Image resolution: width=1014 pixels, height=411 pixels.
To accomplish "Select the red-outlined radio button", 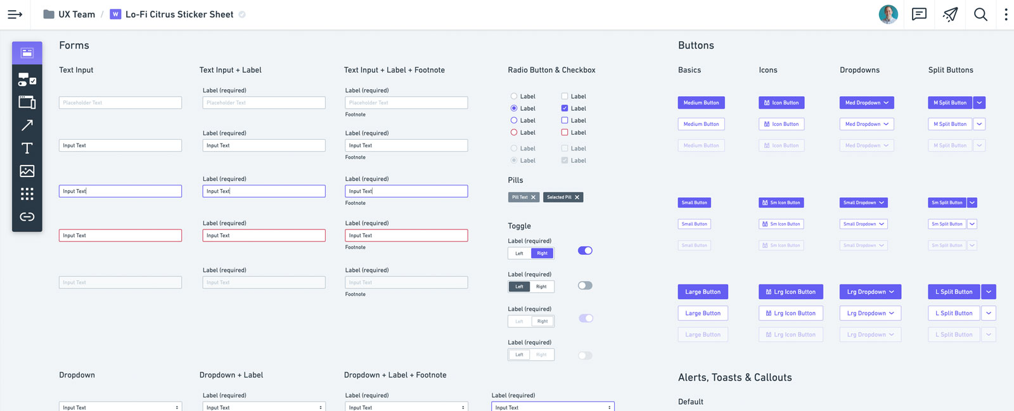I will (x=514, y=133).
